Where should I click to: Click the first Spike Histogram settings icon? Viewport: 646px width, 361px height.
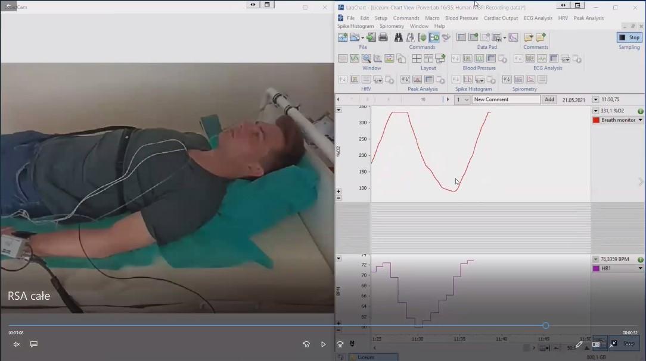point(456,79)
